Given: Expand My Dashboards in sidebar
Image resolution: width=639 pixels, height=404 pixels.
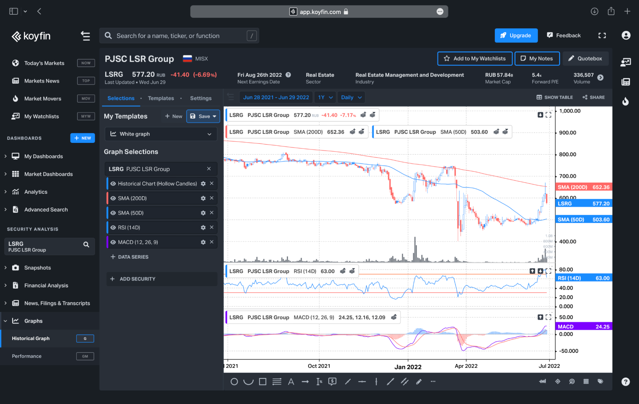Looking at the screenshot, I should (x=5, y=156).
